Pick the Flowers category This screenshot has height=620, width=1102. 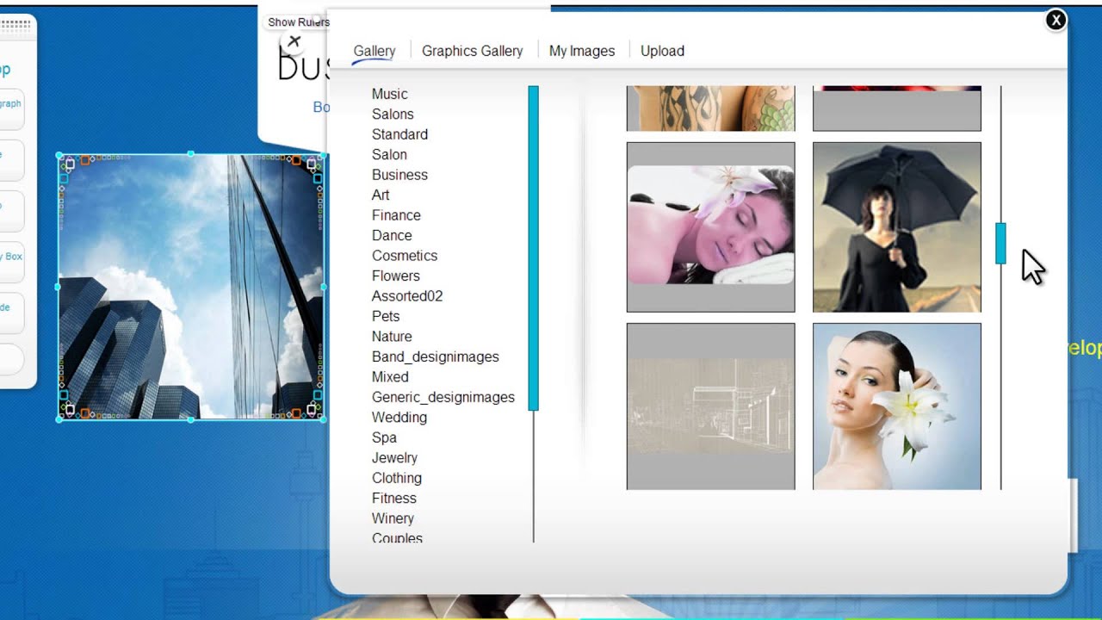(396, 276)
